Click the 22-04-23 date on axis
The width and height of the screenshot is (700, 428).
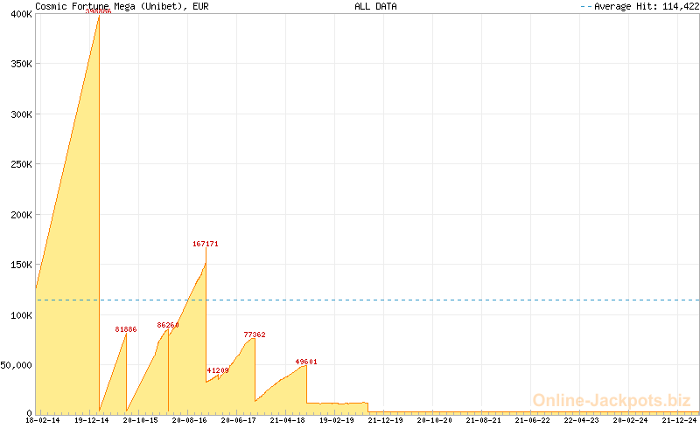pyautogui.click(x=582, y=421)
